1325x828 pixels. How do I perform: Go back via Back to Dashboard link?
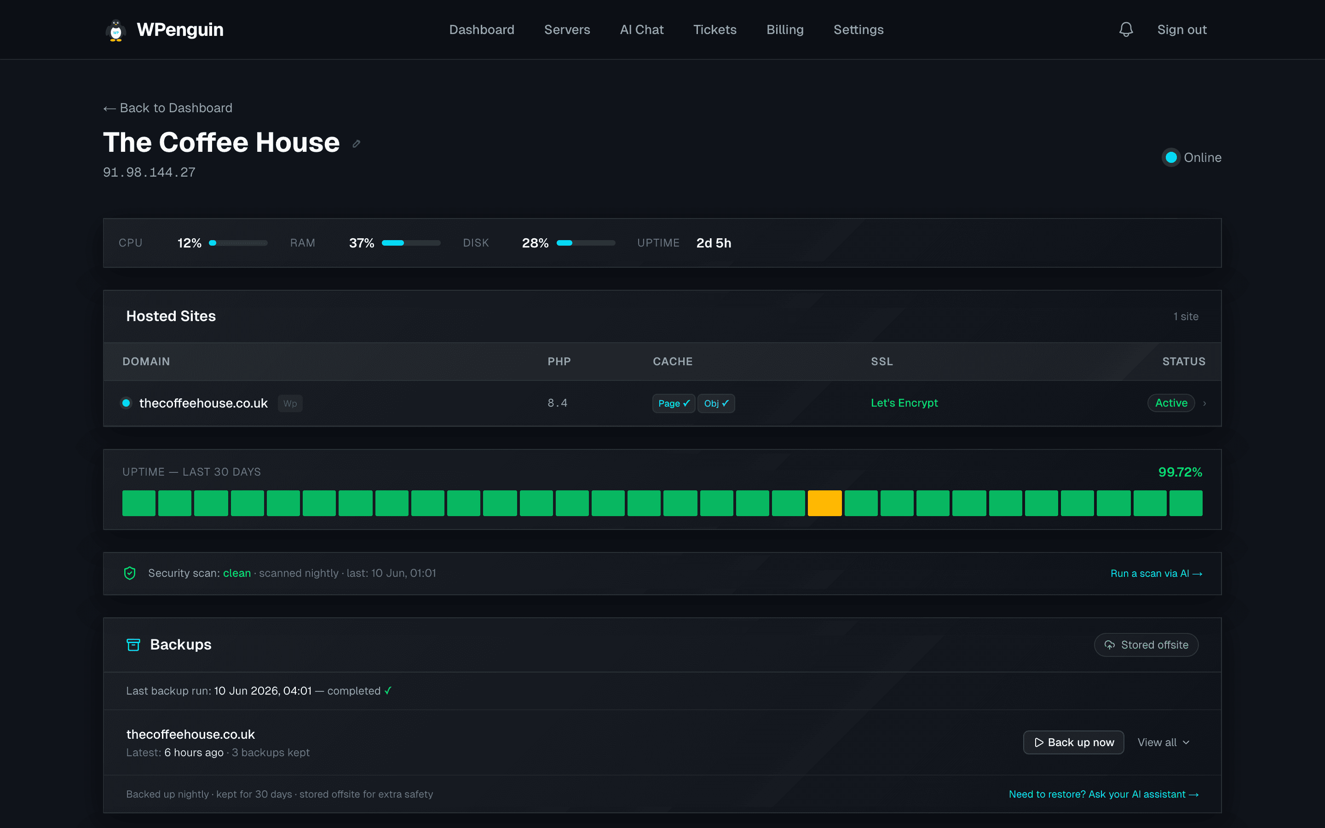(167, 108)
